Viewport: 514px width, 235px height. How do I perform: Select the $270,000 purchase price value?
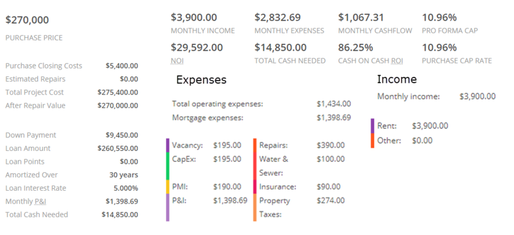pyautogui.click(x=27, y=20)
